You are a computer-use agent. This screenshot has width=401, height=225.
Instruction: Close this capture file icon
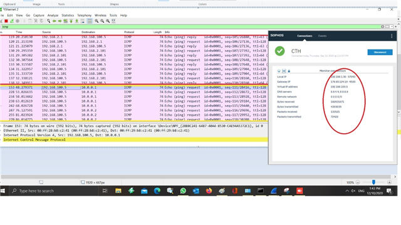pyautogui.click(x=36, y=21)
